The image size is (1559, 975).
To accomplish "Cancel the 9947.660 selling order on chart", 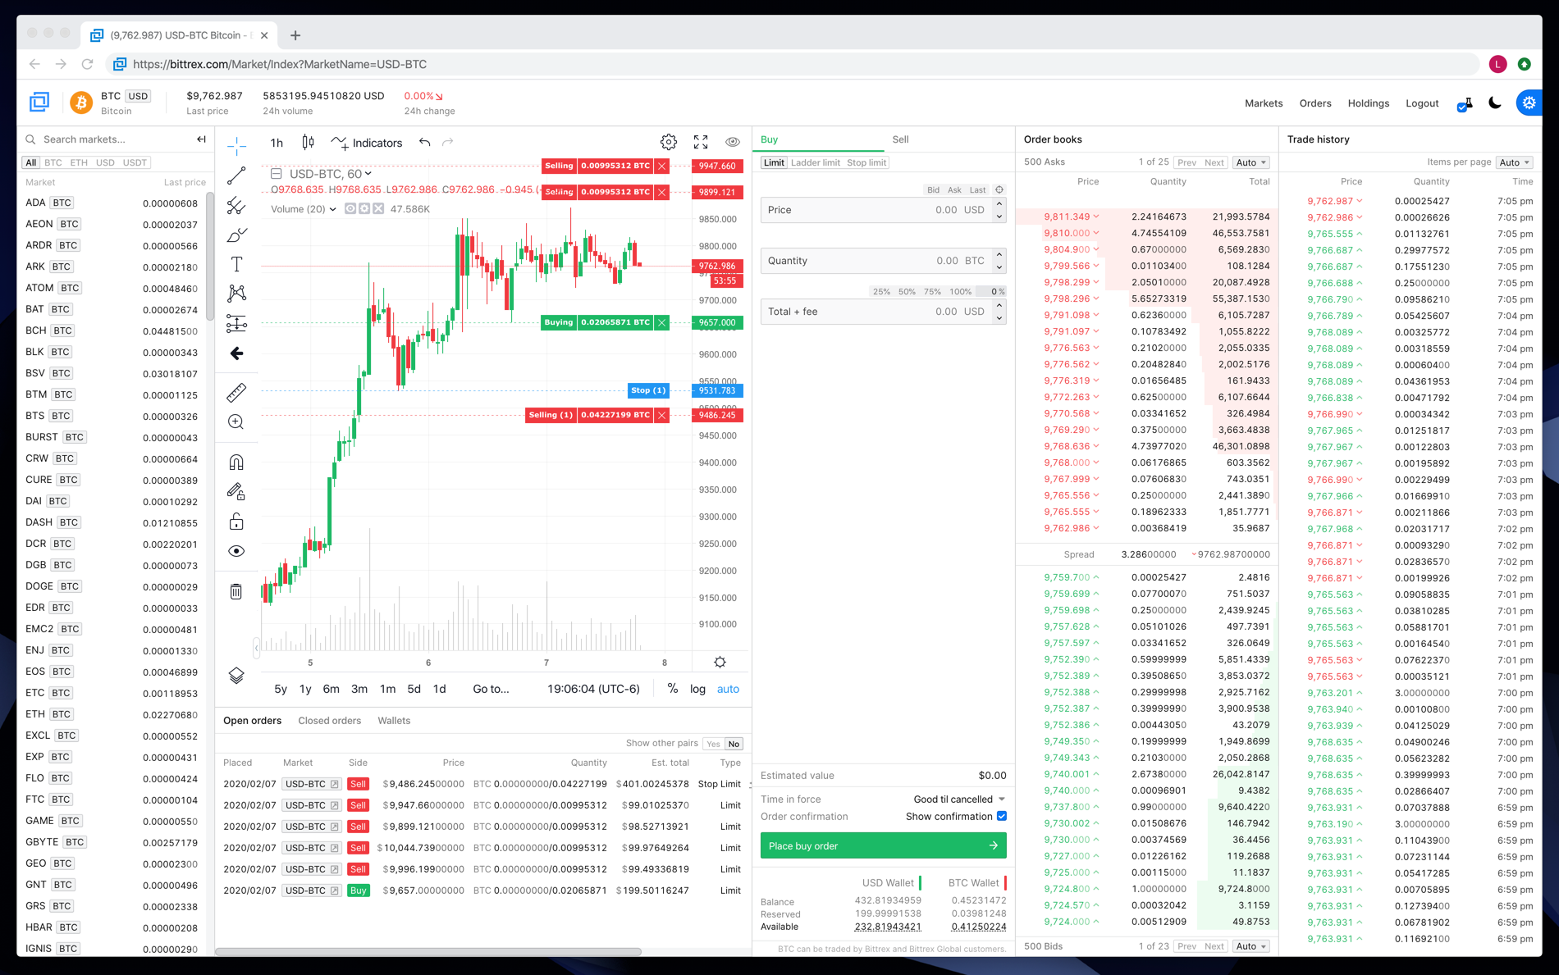I will [662, 166].
